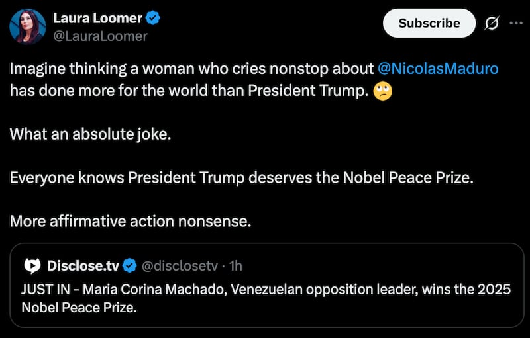The height and width of the screenshot is (338, 530).
Task: Click the Laura Loomer display name
Action: tap(99, 18)
